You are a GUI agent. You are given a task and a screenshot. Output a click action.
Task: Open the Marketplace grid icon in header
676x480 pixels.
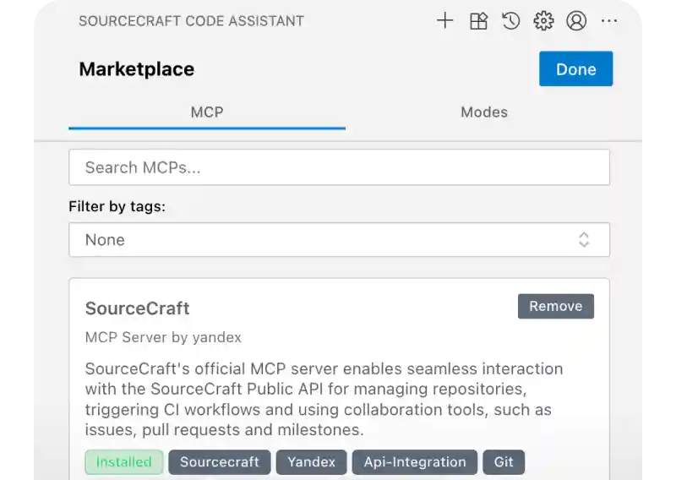coord(478,21)
